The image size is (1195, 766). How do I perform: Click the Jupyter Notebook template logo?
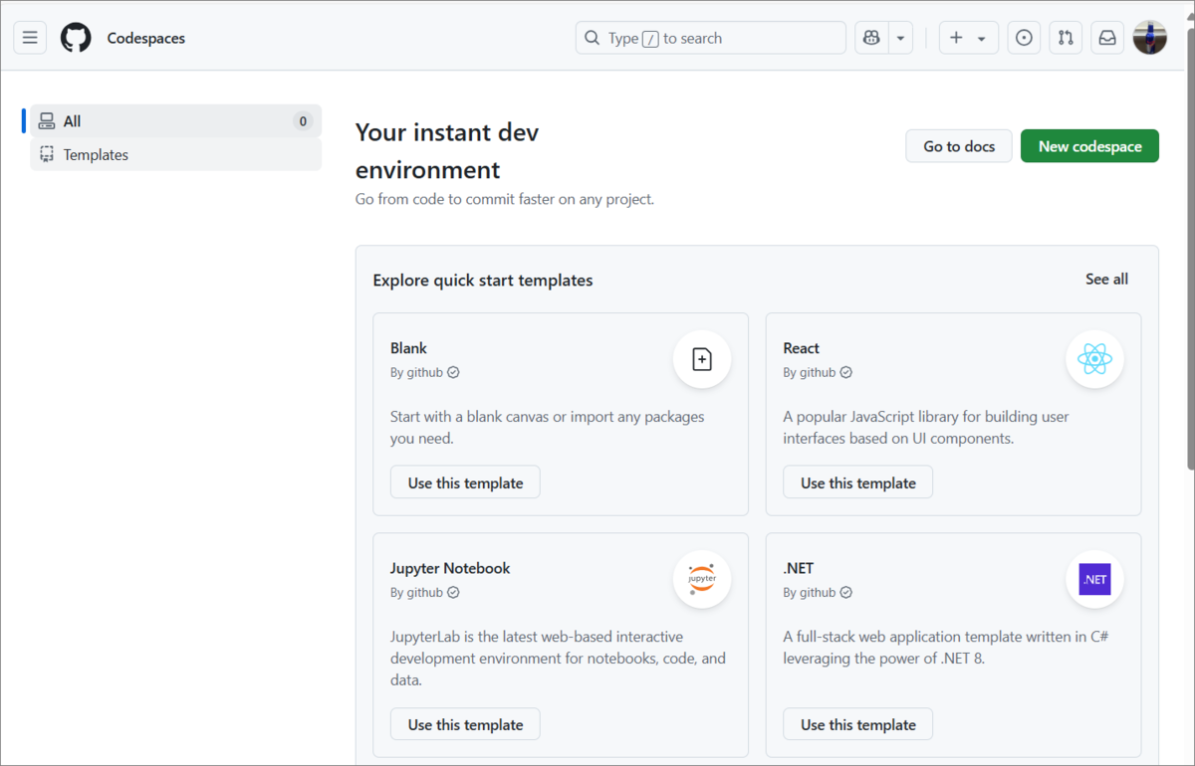[701, 579]
